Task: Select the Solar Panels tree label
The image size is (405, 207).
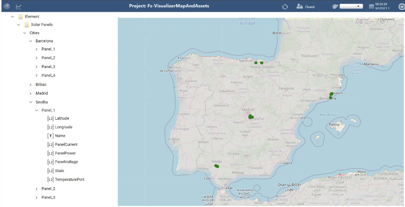Action: click(x=42, y=25)
